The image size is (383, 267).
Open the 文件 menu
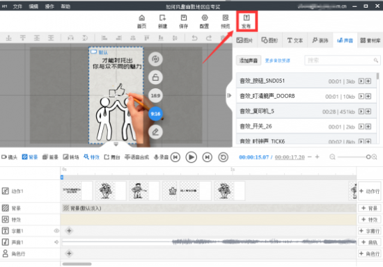click(17, 6)
